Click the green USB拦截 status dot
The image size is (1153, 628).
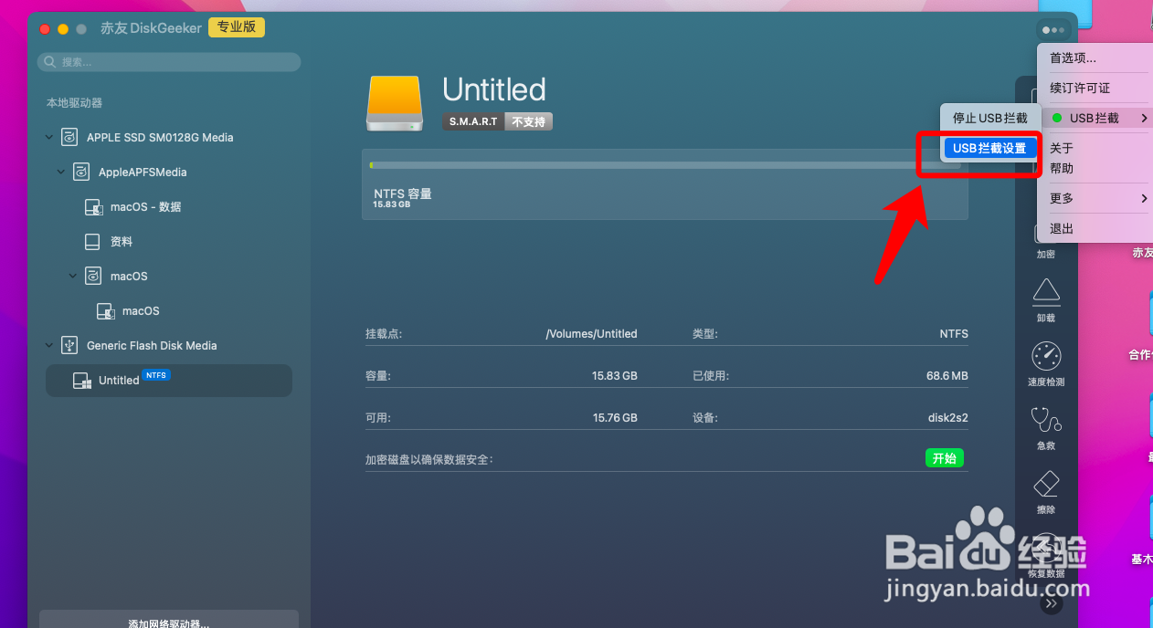click(x=1057, y=118)
